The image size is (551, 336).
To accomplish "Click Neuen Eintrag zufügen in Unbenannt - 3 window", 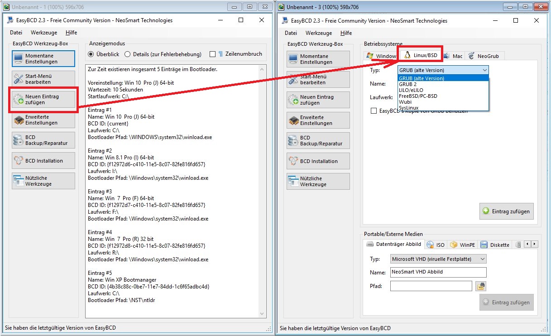I will coord(318,100).
